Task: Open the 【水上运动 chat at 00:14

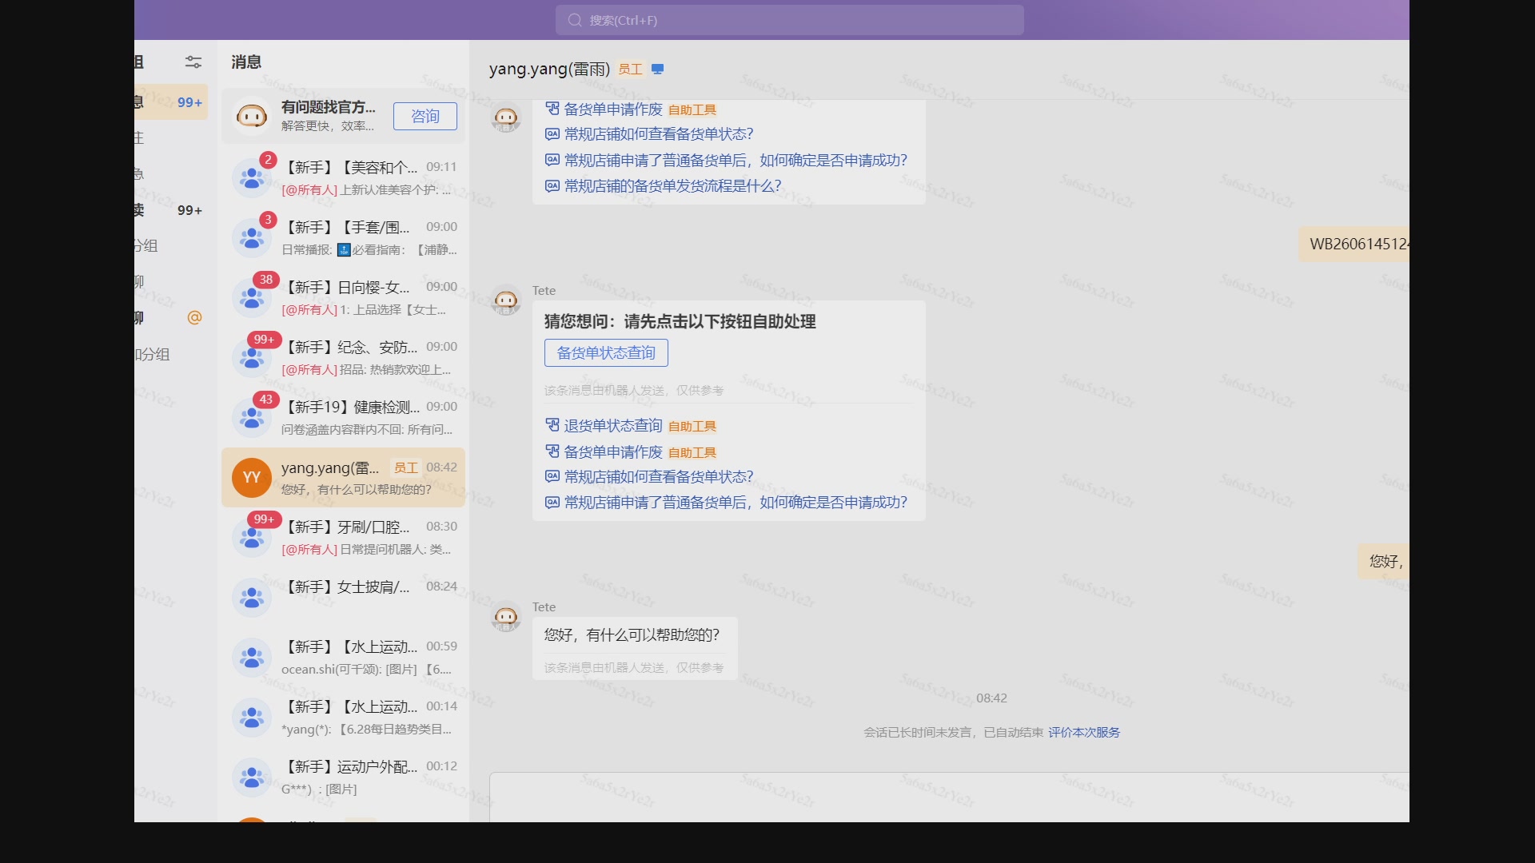Action: coord(343,717)
